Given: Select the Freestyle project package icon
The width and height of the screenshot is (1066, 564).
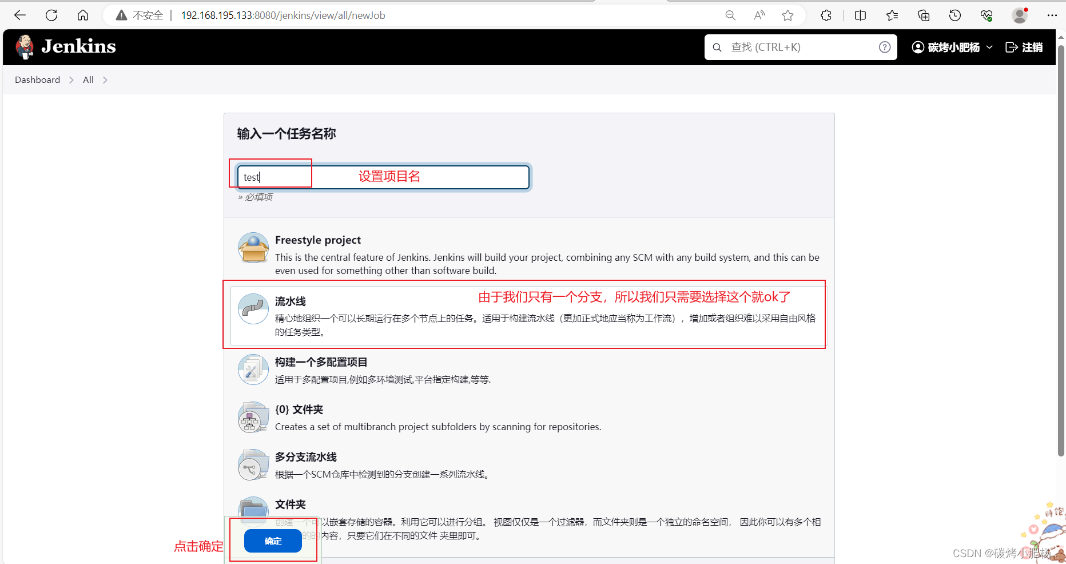Looking at the screenshot, I should 253,248.
